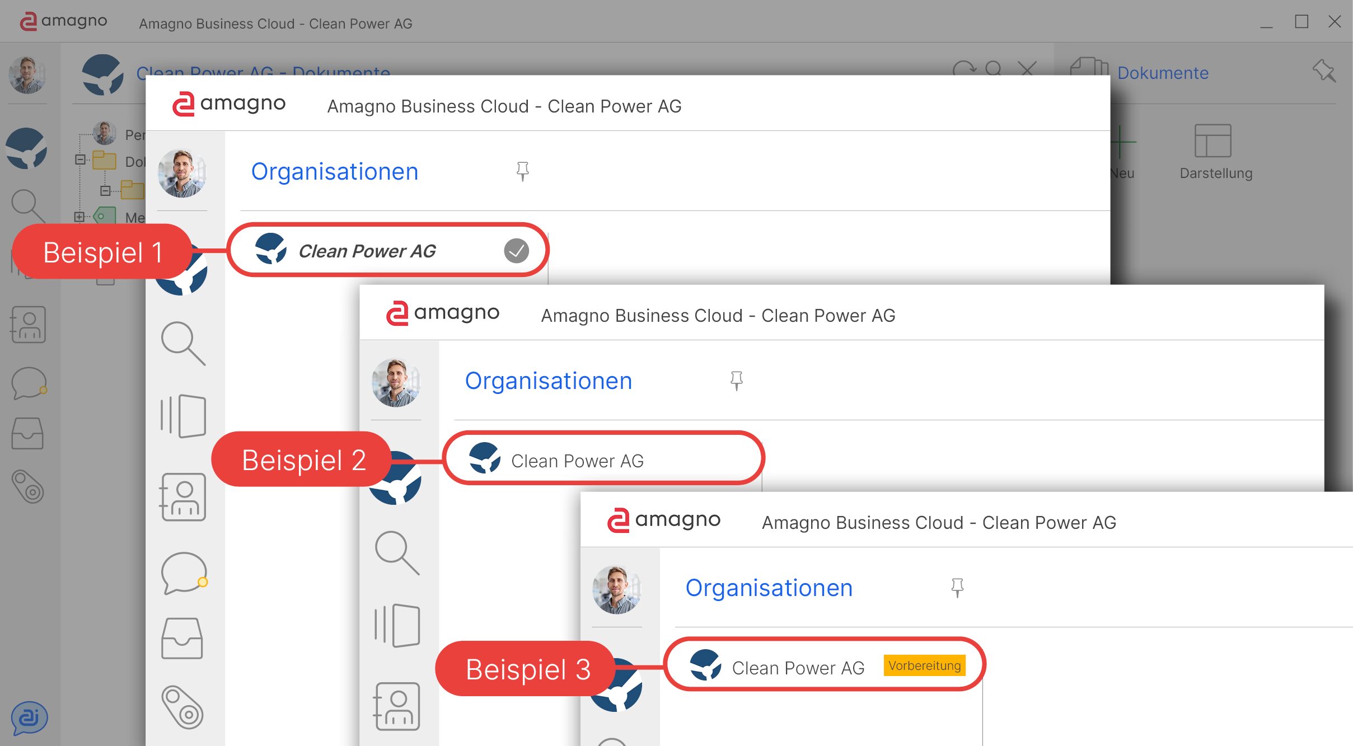The width and height of the screenshot is (1353, 746).
Task: Open the chat bubble icon in sidebar
Action: (28, 383)
